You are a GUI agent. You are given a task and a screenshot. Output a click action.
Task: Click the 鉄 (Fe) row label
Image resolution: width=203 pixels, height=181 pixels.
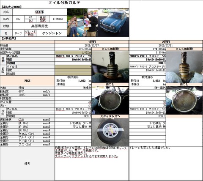pyautogui.click(x=23, y=123)
